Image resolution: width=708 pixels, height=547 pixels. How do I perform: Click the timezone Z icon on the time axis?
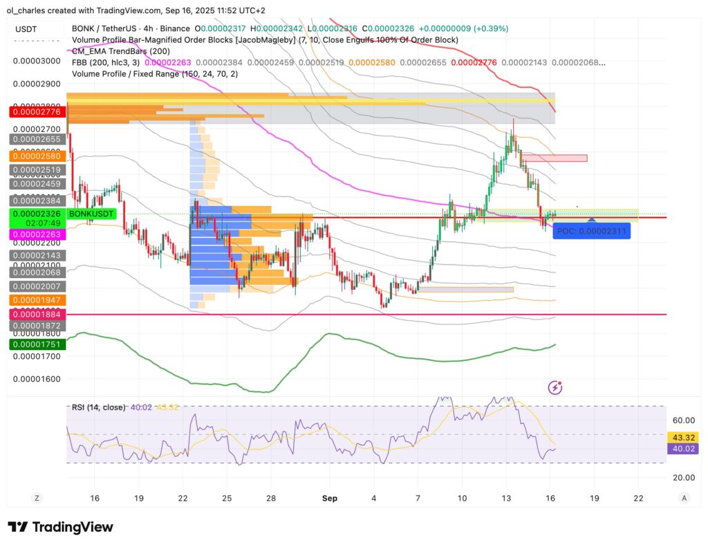[x=36, y=498]
